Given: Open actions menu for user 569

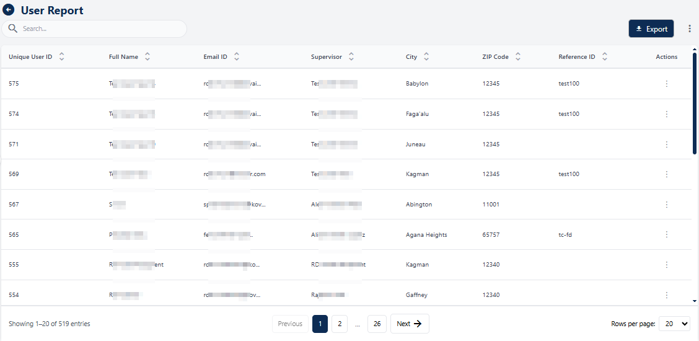Looking at the screenshot, I should tap(666, 174).
